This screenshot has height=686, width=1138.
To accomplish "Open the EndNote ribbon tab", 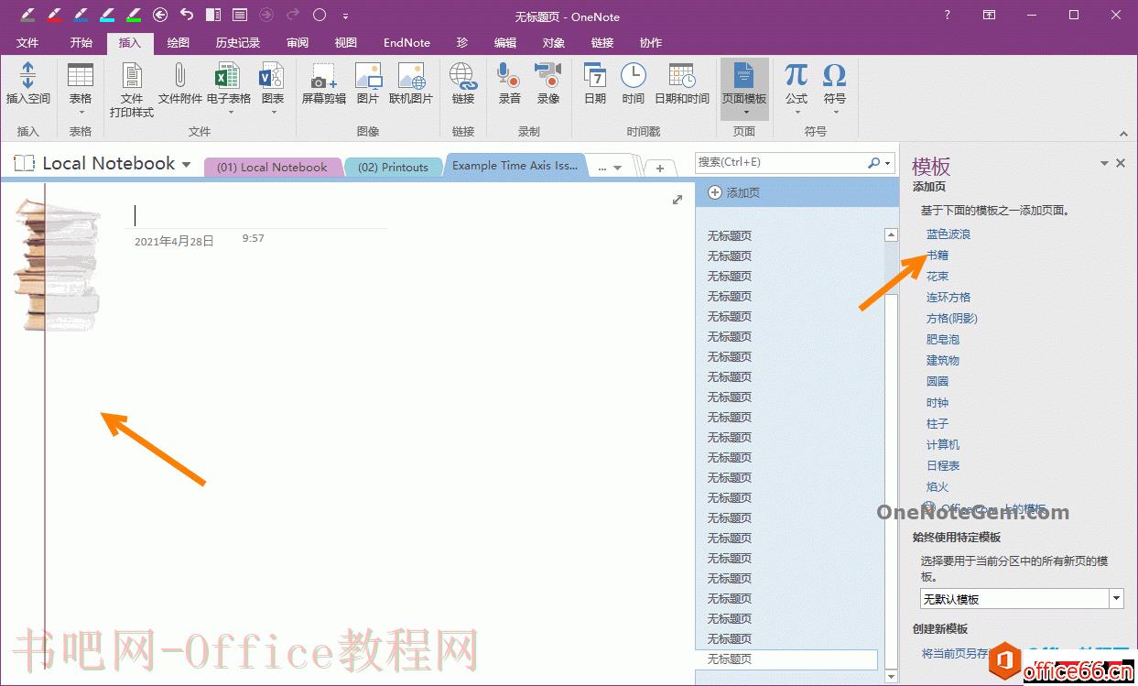I will pos(406,43).
